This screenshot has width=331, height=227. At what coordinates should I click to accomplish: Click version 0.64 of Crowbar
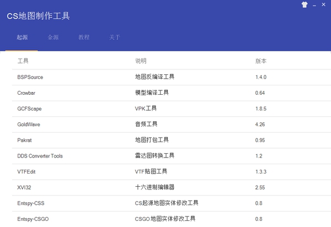pyautogui.click(x=260, y=93)
